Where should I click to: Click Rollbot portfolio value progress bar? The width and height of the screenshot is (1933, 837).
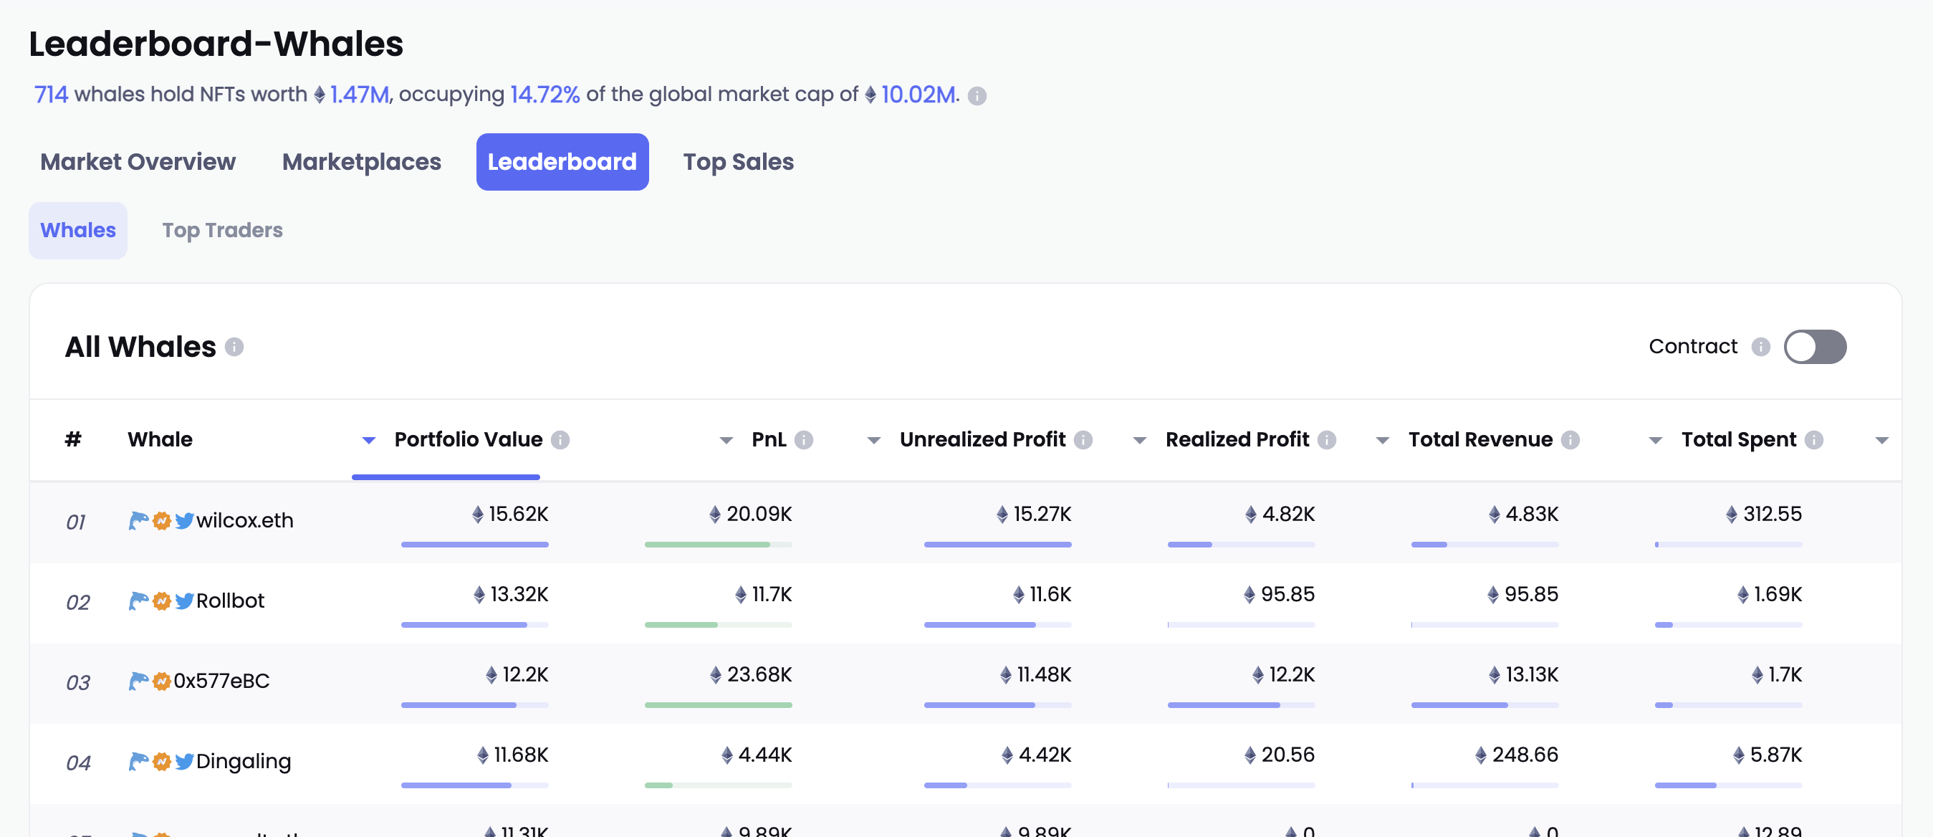coord(474,625)
